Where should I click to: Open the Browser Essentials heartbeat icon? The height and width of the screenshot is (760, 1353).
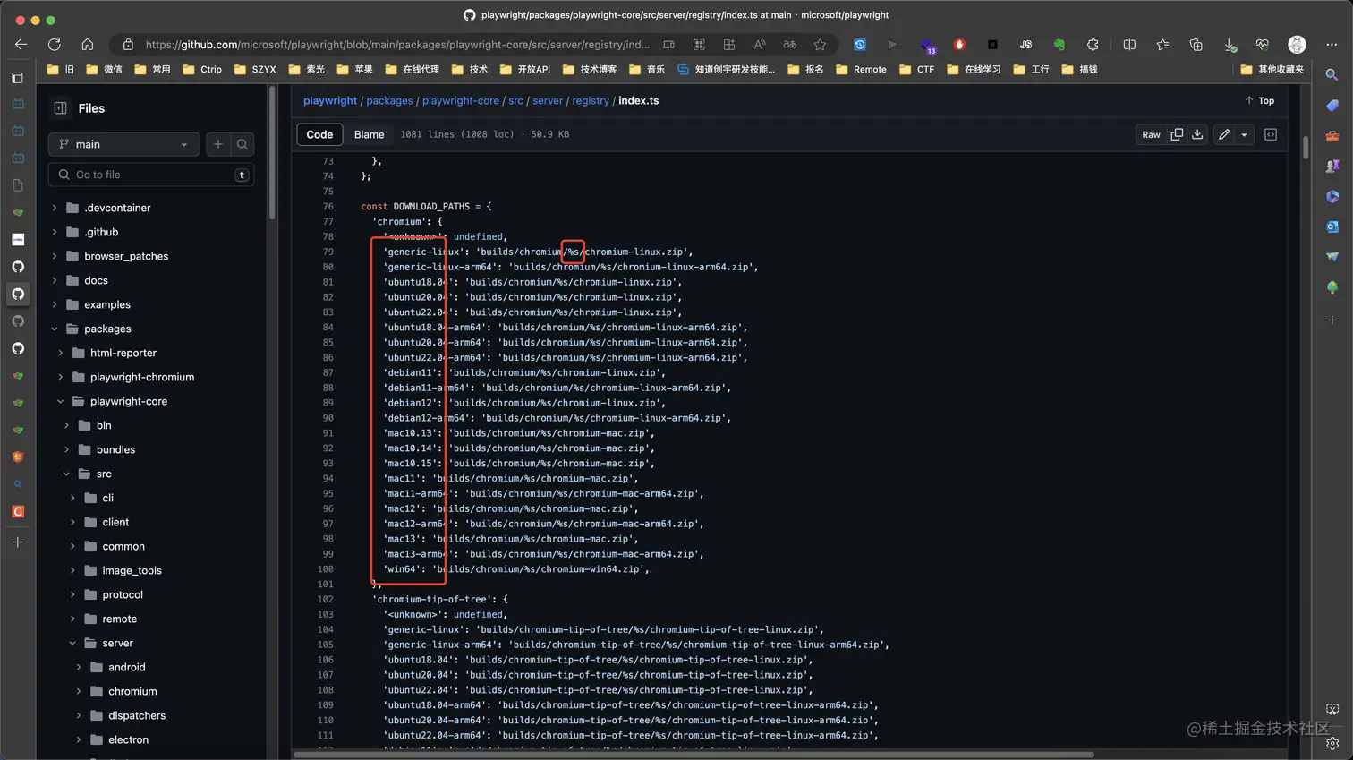pos(1263,44)
